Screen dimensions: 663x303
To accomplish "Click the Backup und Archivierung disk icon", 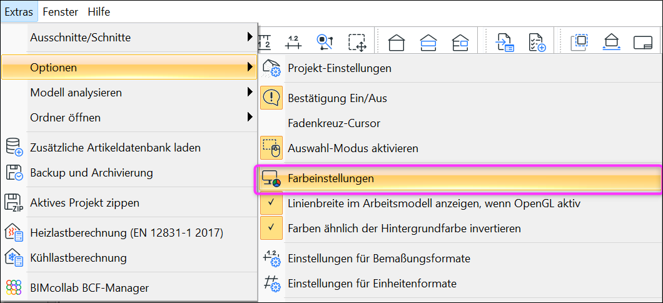I will click(x=14, y=173).
